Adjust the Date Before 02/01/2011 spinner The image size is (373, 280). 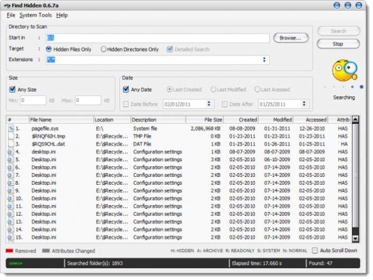[209, 104]
